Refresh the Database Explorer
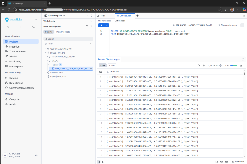This screenshot has width=247, height=164. 87,26
